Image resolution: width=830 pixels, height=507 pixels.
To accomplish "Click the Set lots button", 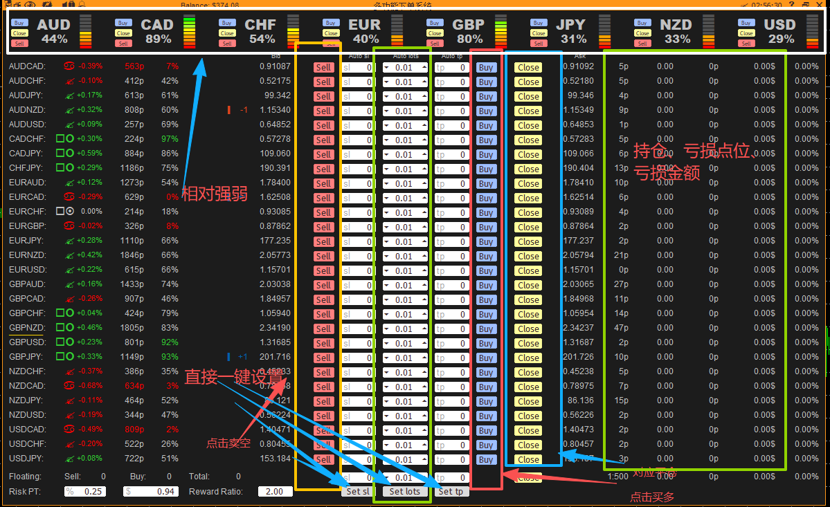I will (x=404, y=491).
